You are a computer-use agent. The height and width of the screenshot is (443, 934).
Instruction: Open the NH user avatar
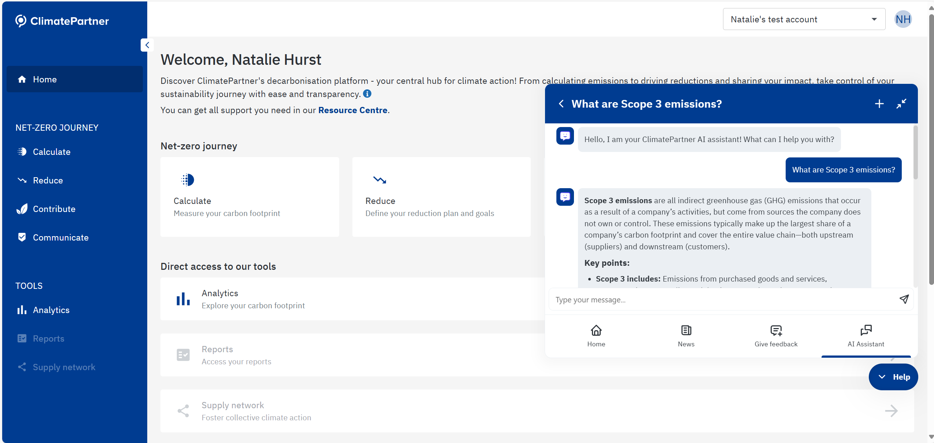[903, 19]
